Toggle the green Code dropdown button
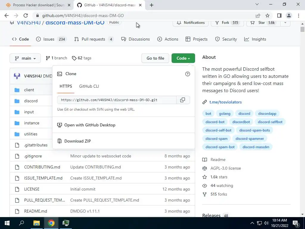 pos(183,58)
